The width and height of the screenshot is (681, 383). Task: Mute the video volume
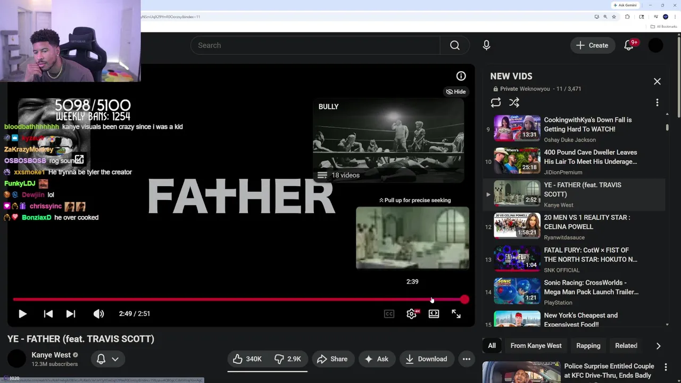(98, 314)
